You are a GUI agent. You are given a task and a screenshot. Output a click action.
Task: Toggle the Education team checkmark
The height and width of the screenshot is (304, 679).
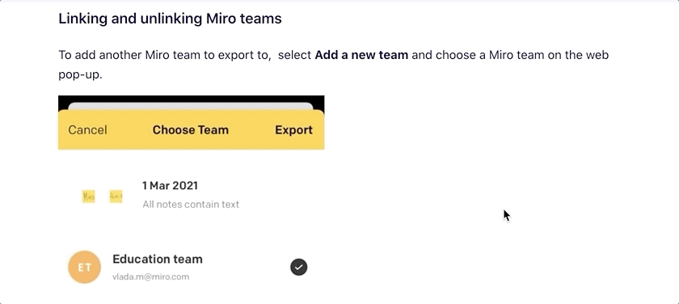point(299,267)
